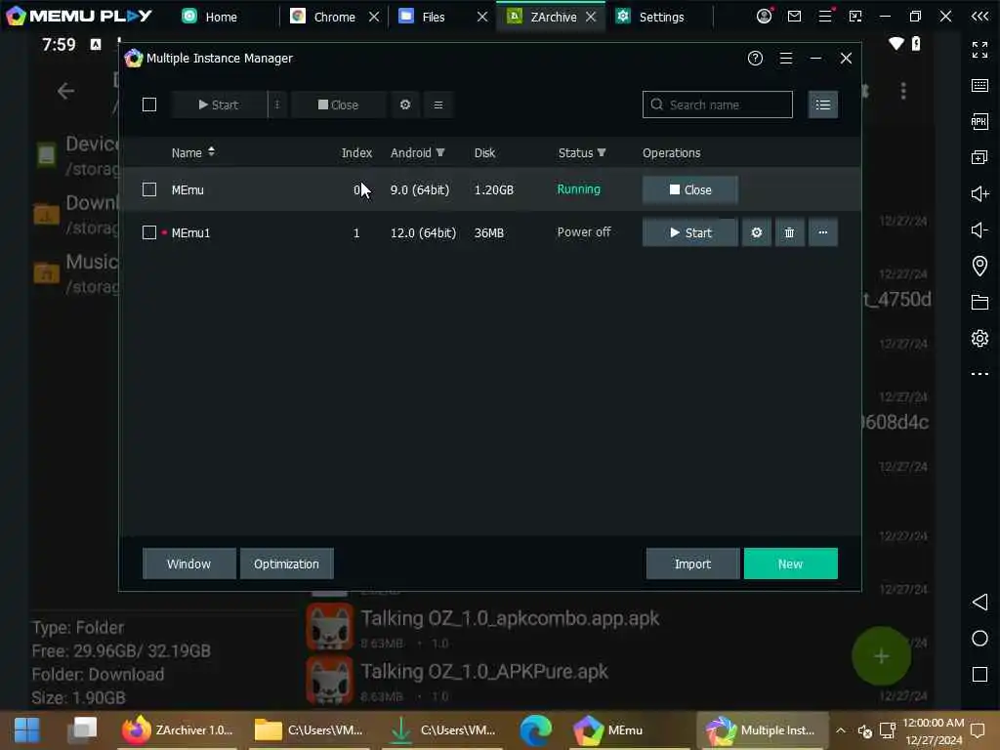Click the batch Start button
The image size is (1000, 750).
tap(219, 104)
